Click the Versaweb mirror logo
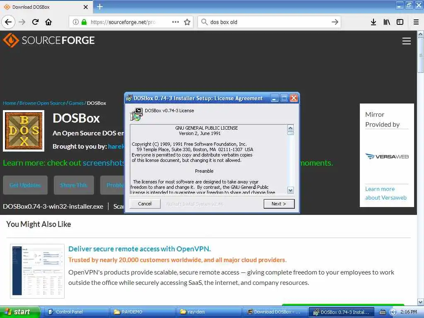 point(387,156)
